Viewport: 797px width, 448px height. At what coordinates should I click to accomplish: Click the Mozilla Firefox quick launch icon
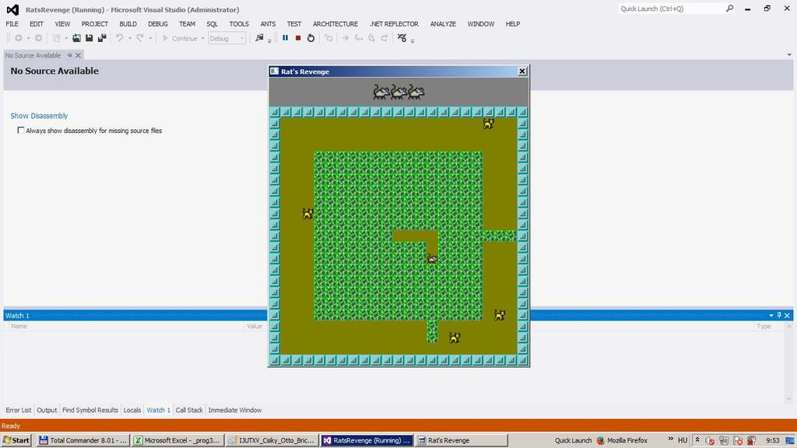[600, 440]
